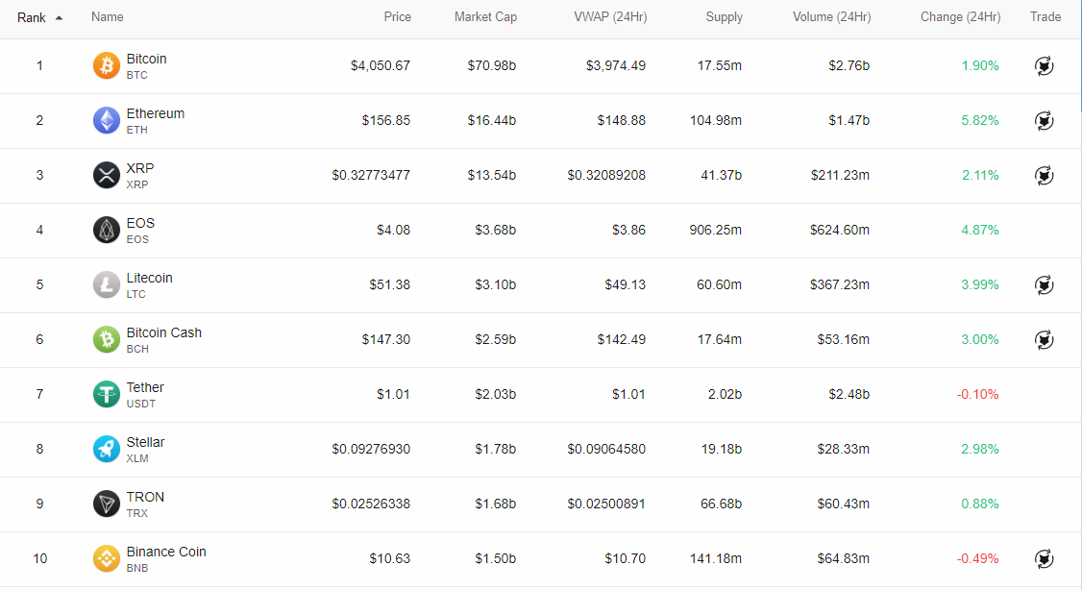Open the Bitcoin Cash name link

tap(164, 332)
